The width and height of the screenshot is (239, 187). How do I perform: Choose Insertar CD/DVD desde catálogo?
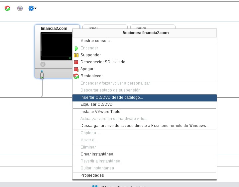pyautogui.click(x=112, y=97)
